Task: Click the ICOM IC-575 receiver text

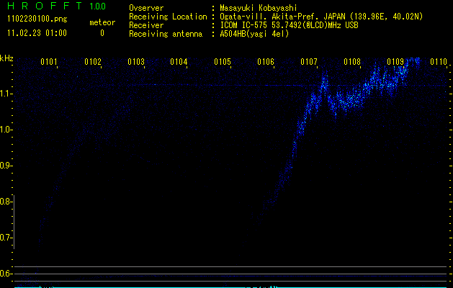Action: (289, 25)
